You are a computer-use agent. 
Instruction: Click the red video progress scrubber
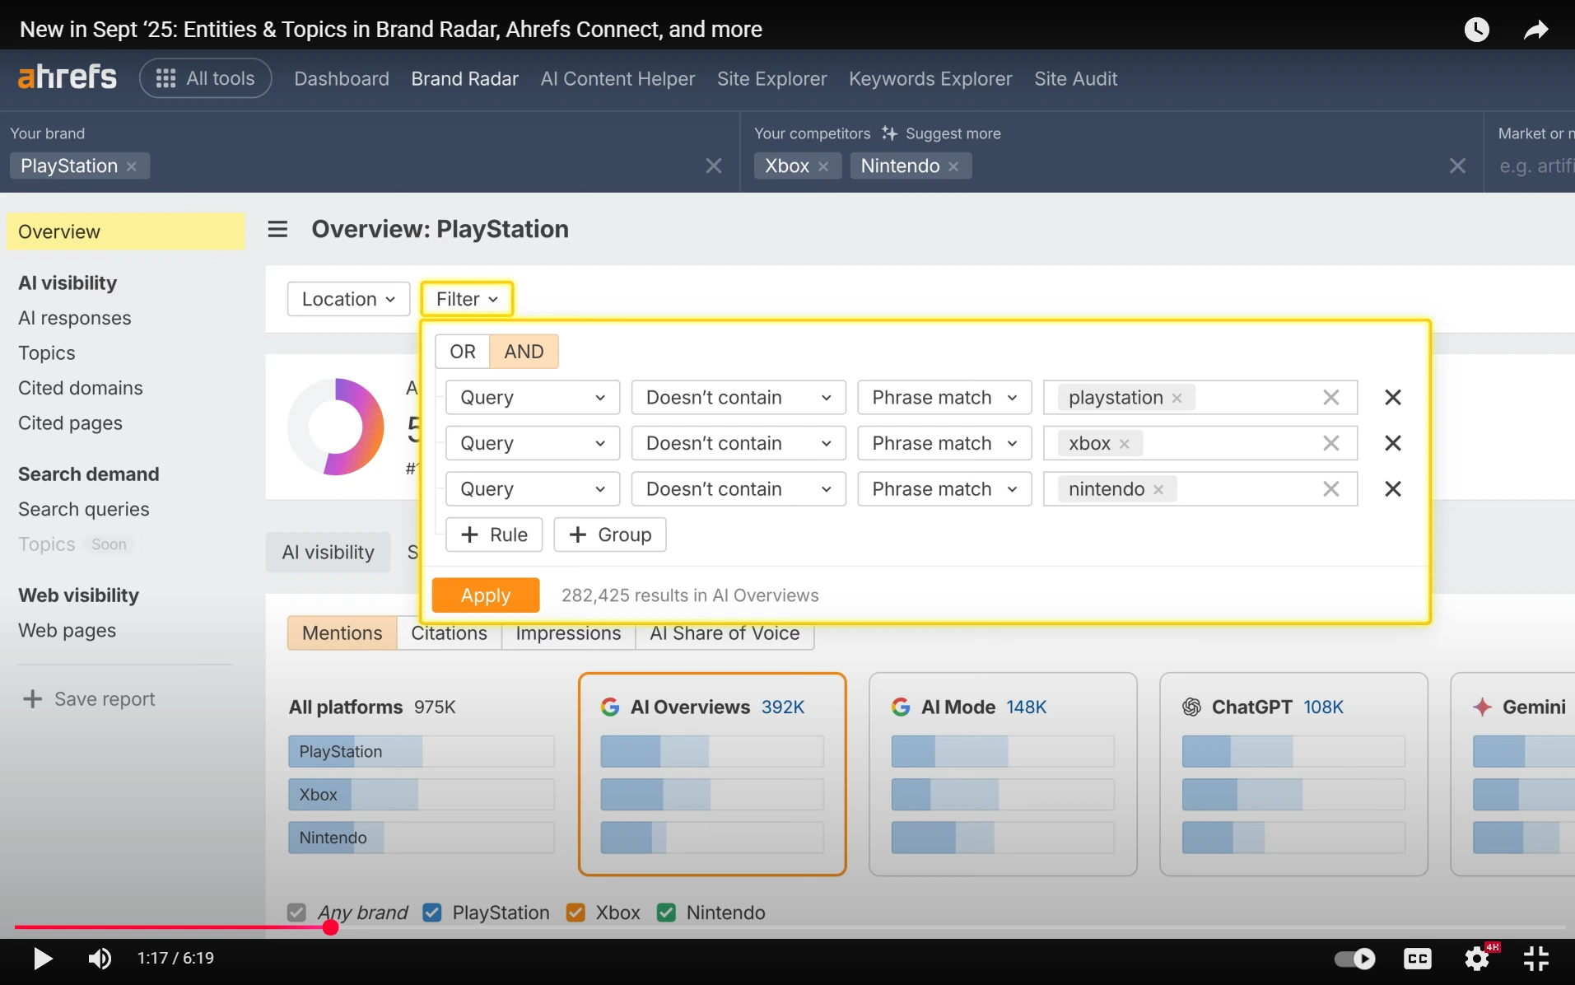tap(330, 927)
